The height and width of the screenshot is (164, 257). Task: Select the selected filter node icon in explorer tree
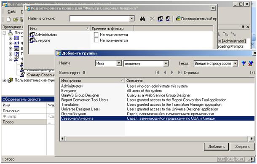[23, 75]
